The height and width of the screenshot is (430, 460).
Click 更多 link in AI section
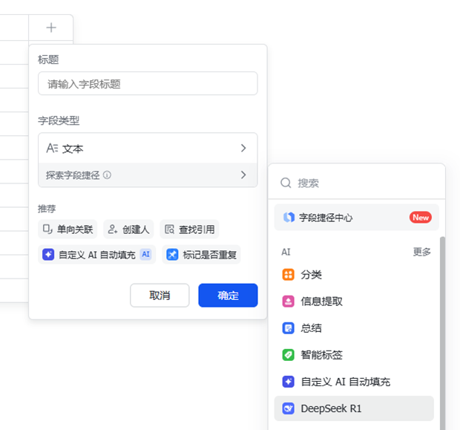coord(421,252)
